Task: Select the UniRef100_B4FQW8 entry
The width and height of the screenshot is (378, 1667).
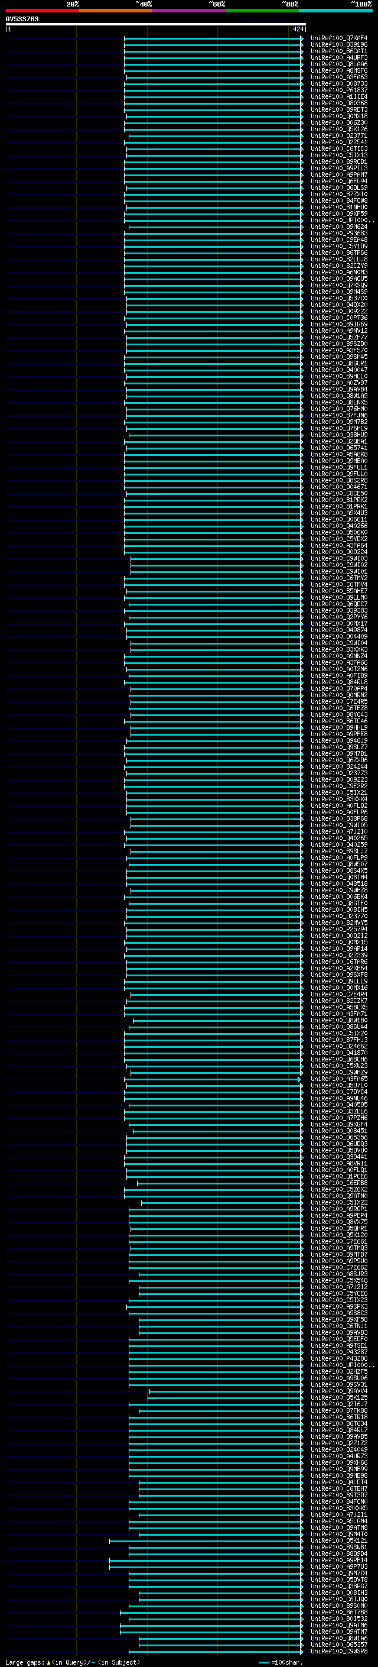Action: coord(339,200)
